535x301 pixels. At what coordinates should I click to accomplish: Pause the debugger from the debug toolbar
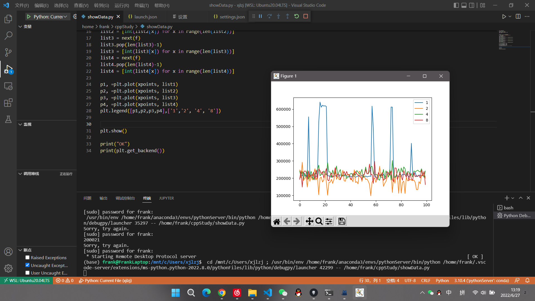[x=260, y=16]
